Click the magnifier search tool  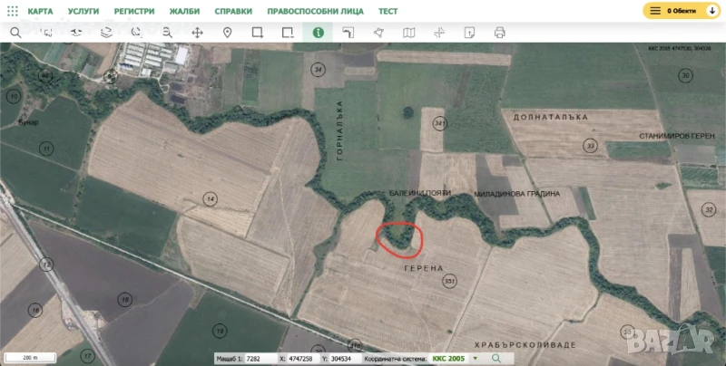click(15, 32)
